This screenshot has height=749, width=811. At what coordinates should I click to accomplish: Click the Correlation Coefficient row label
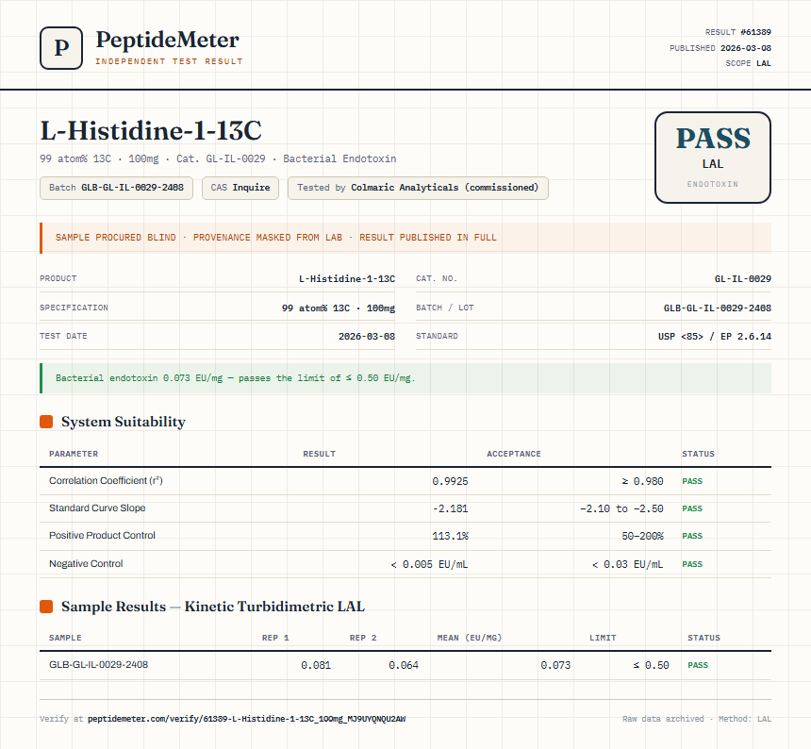pos(106,480)
